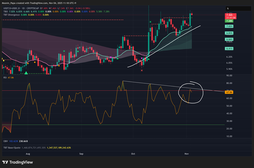Click the RSI indicator legend label

[5, 77]
